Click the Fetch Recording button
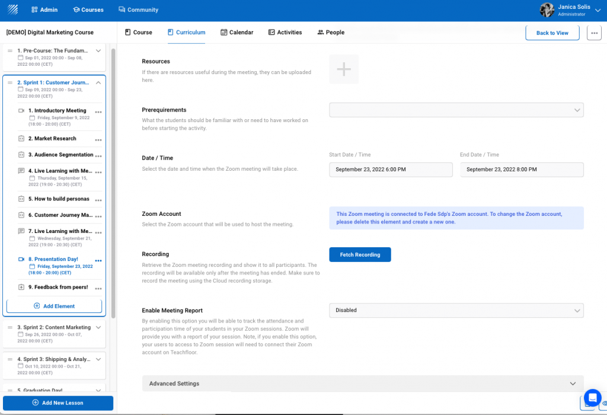The width and height of the screenshot is (607, 415). [360, 254]
